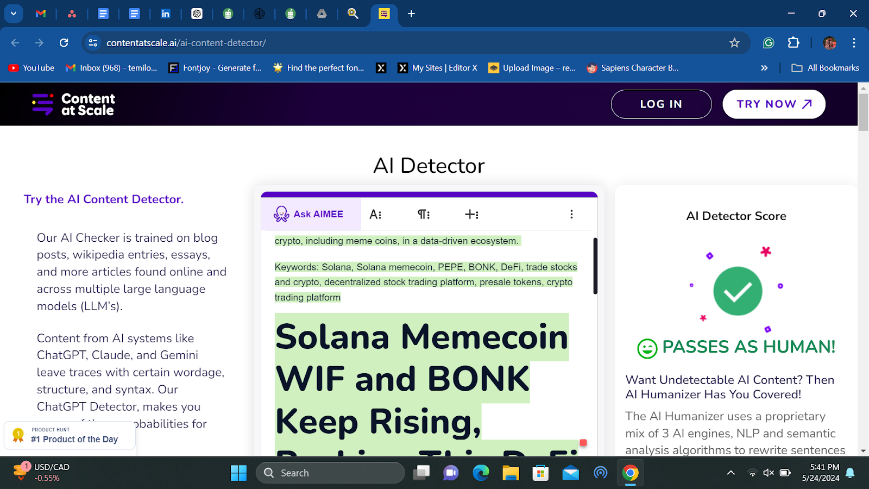Switch to the LinkedIn browser tab

(x=166, y=14)
